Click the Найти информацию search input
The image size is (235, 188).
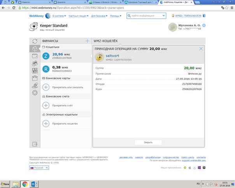[x=146, y=16]
